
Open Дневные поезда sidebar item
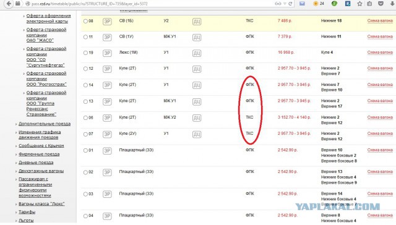(36, 163)
